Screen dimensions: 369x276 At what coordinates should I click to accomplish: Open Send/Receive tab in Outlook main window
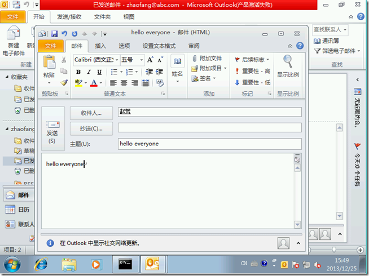[x=69, y=17]
